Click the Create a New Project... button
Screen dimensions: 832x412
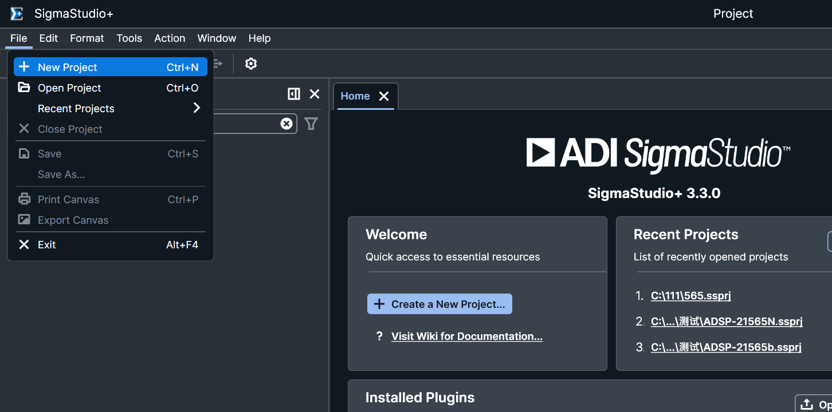coord(439,304)
